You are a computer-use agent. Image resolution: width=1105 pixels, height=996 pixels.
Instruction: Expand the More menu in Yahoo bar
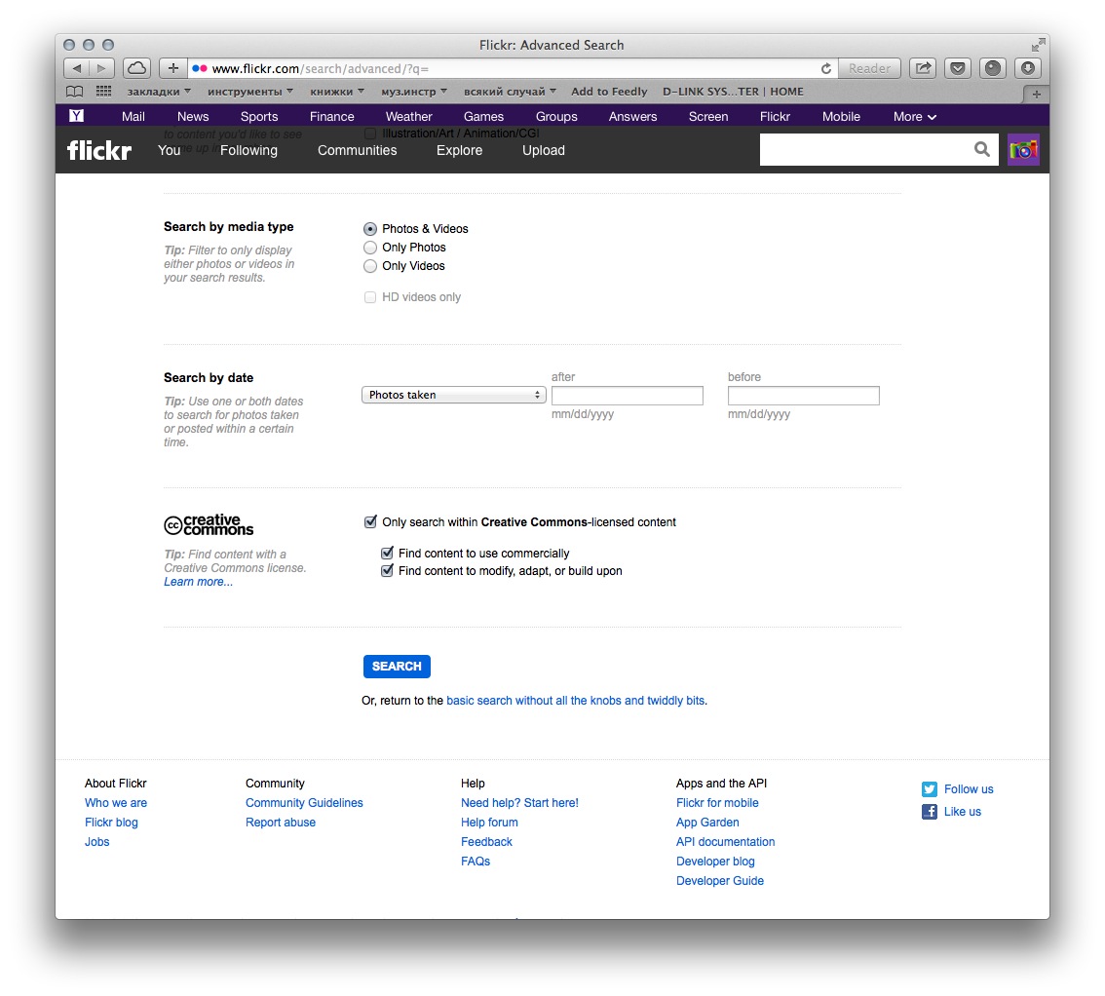click(915, 117)
